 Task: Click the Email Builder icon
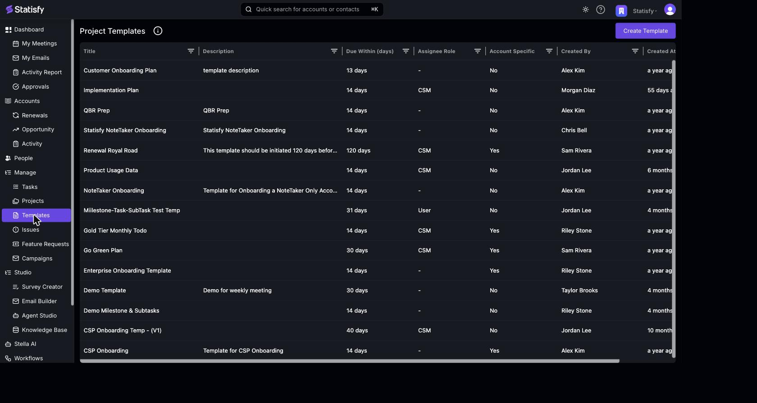coord(16,301)
